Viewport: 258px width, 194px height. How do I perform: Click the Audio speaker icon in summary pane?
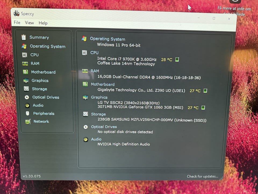click(x=85, y=139)
